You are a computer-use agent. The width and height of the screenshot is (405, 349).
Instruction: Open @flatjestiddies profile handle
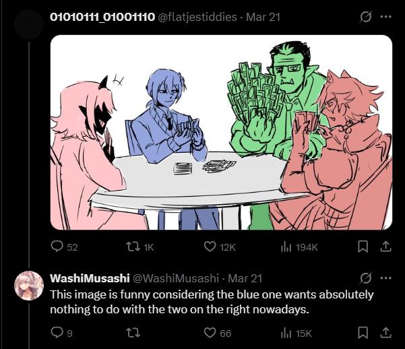click(197, 17)
